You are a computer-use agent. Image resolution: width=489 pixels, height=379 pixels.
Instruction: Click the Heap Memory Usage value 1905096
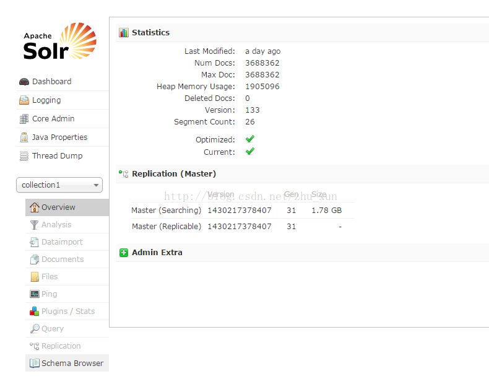coord(262,87)
